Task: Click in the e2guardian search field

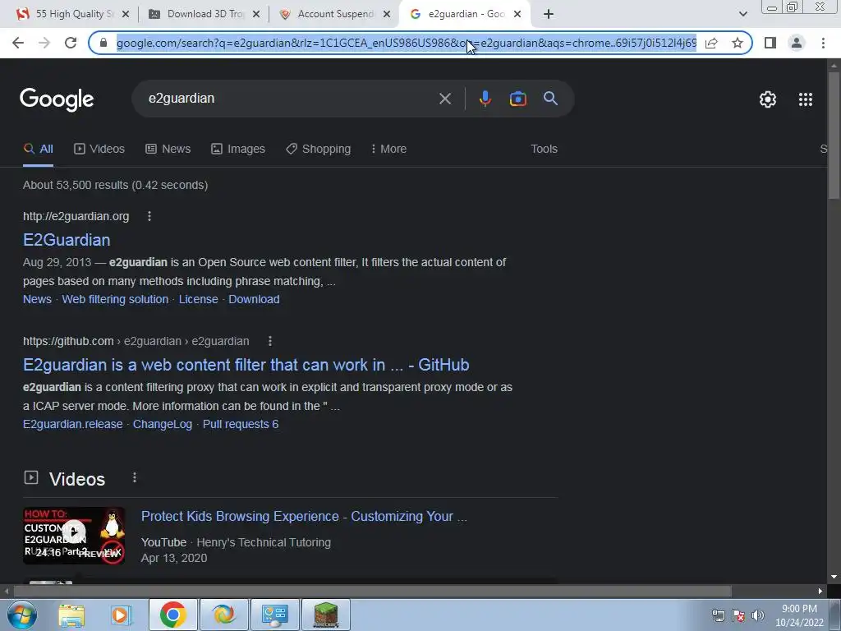Action: (290, 99)
